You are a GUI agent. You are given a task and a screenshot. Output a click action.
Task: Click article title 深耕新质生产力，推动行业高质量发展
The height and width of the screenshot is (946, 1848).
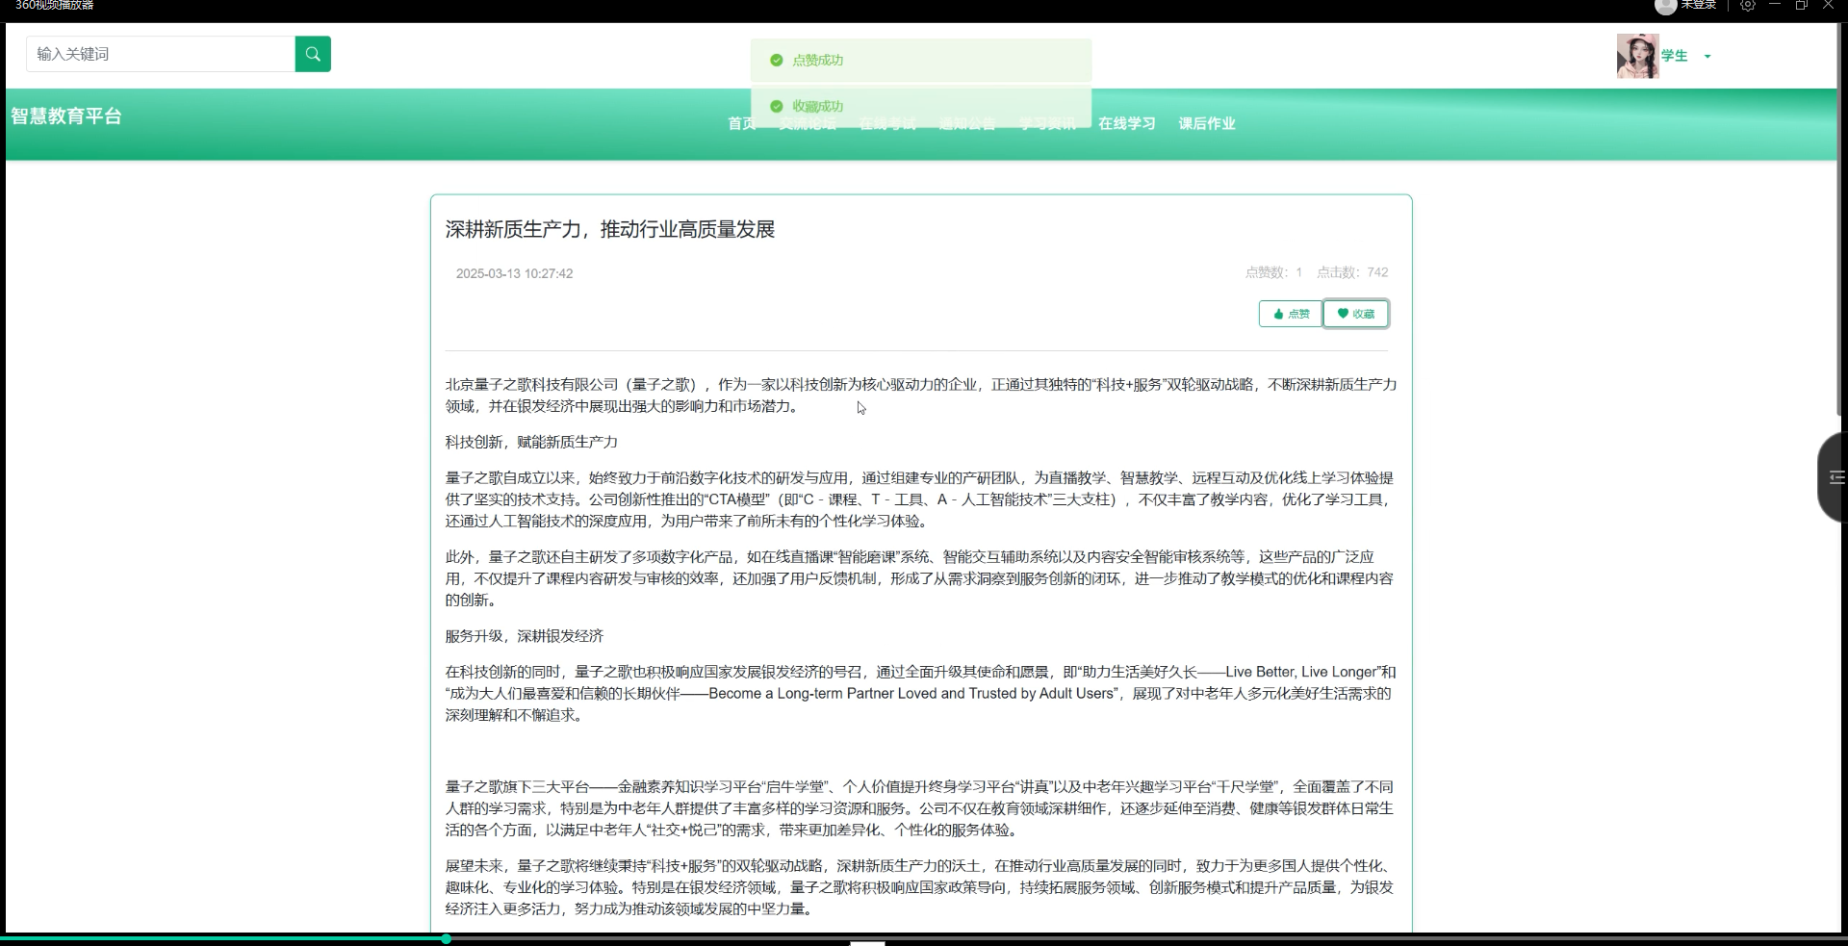coord(610,229)
